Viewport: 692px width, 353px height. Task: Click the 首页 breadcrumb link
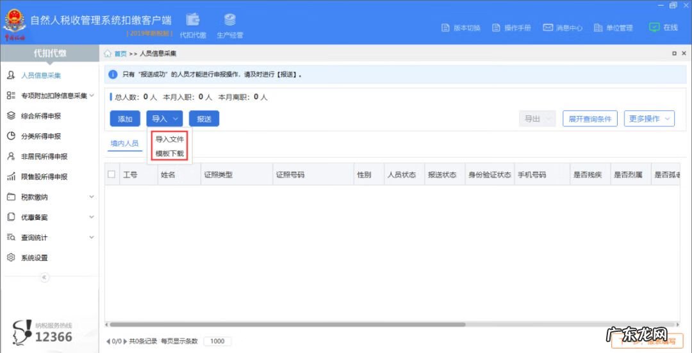click(x=120, y=53)
